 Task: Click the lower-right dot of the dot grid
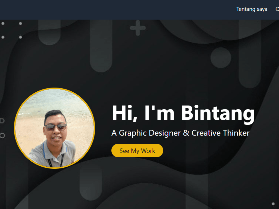tap(20, 37)
